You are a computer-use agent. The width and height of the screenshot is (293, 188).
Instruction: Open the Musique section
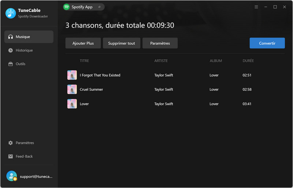click(x=29, y=37)
